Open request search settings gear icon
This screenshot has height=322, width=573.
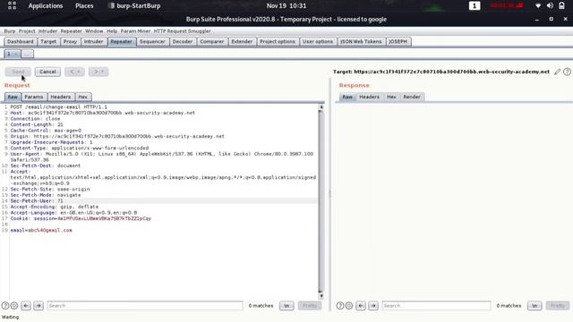pyautogui.click(x=14, y=306)
